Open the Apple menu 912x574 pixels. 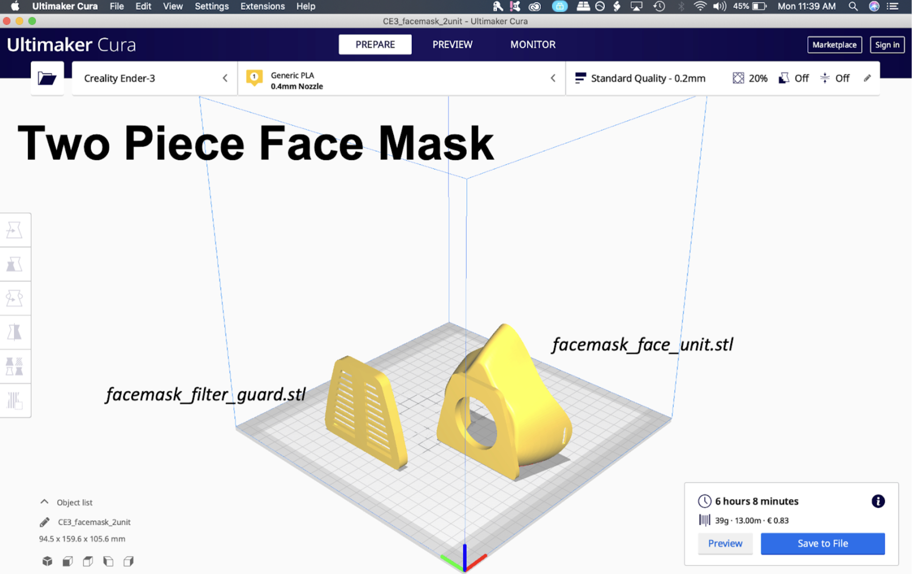tap(15, 6)
